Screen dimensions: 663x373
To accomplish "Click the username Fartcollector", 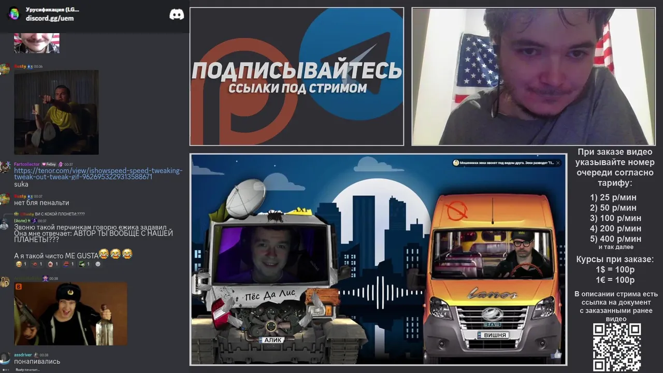I will [26, 164].
